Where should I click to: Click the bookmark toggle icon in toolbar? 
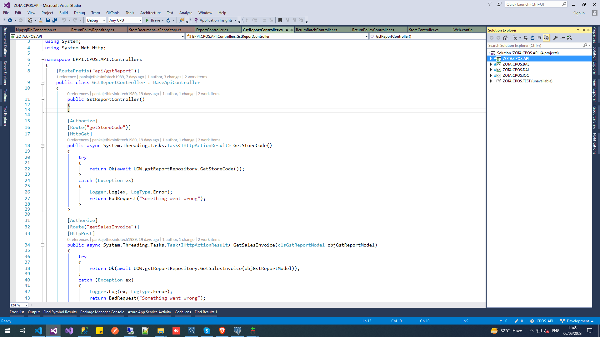coord(280,20)
